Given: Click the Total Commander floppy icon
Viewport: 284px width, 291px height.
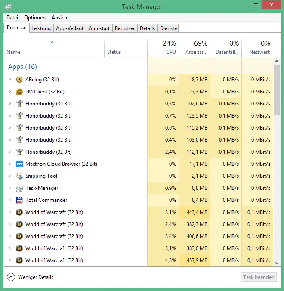Looking at the screenshot, I should click(x=19, y=200).
